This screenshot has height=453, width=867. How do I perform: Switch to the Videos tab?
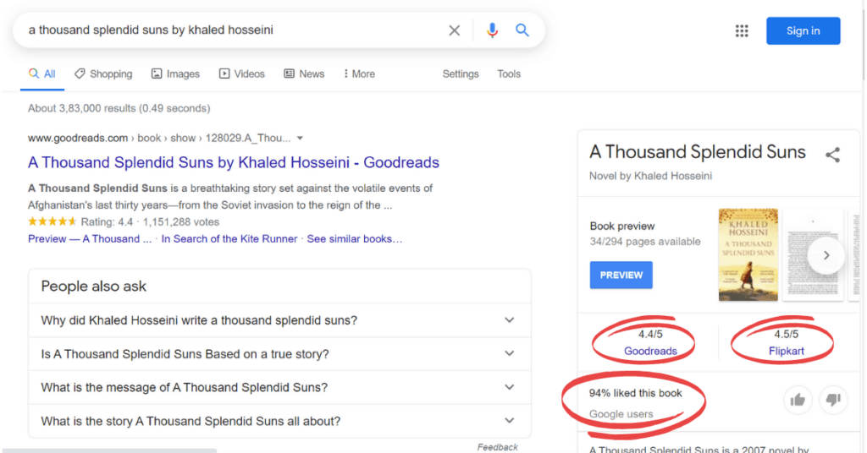241,74
